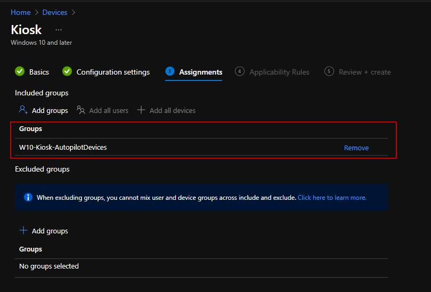Switch to the Basics step tab
The image size is (431, 292).
coord(39,72)
